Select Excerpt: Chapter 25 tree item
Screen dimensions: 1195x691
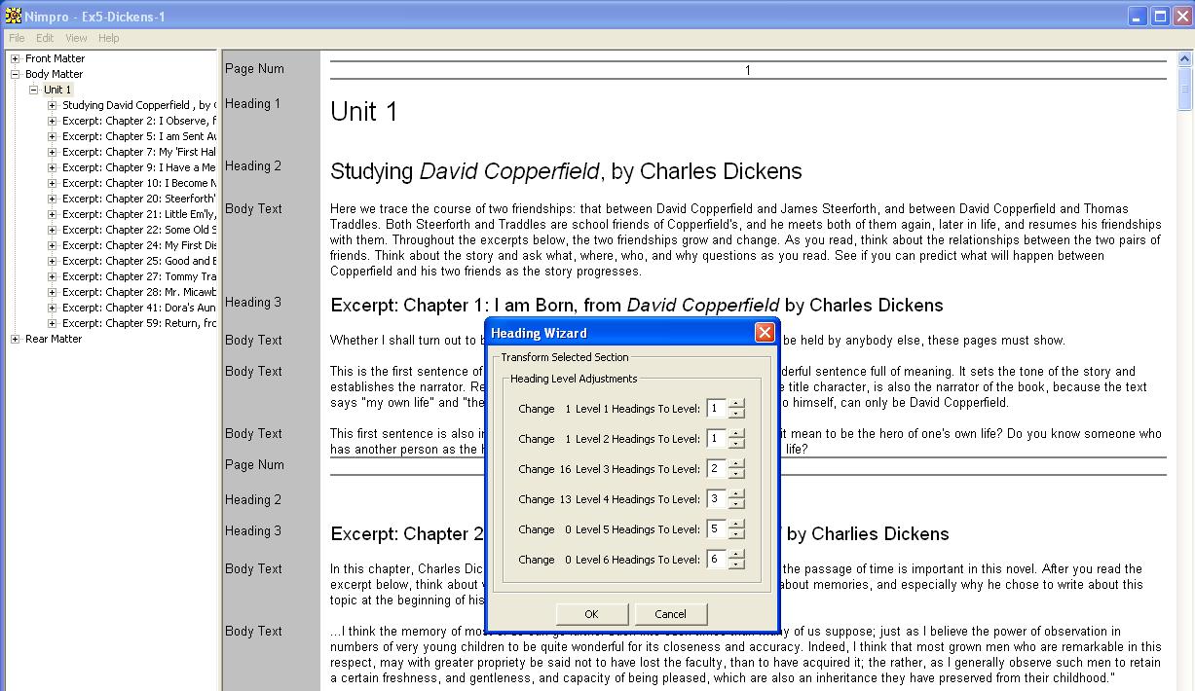[x=139, y=261]
